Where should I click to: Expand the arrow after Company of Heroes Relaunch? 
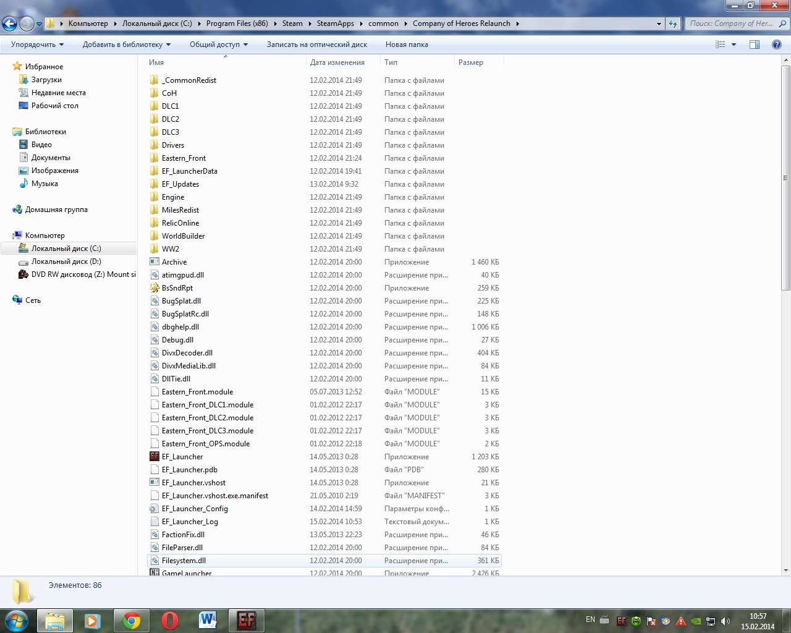(x=517, y=23)
